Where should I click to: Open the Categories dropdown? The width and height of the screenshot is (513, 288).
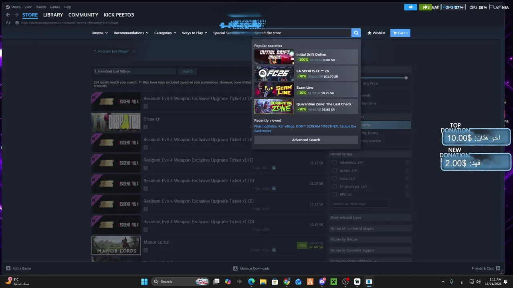coord(165,33)
